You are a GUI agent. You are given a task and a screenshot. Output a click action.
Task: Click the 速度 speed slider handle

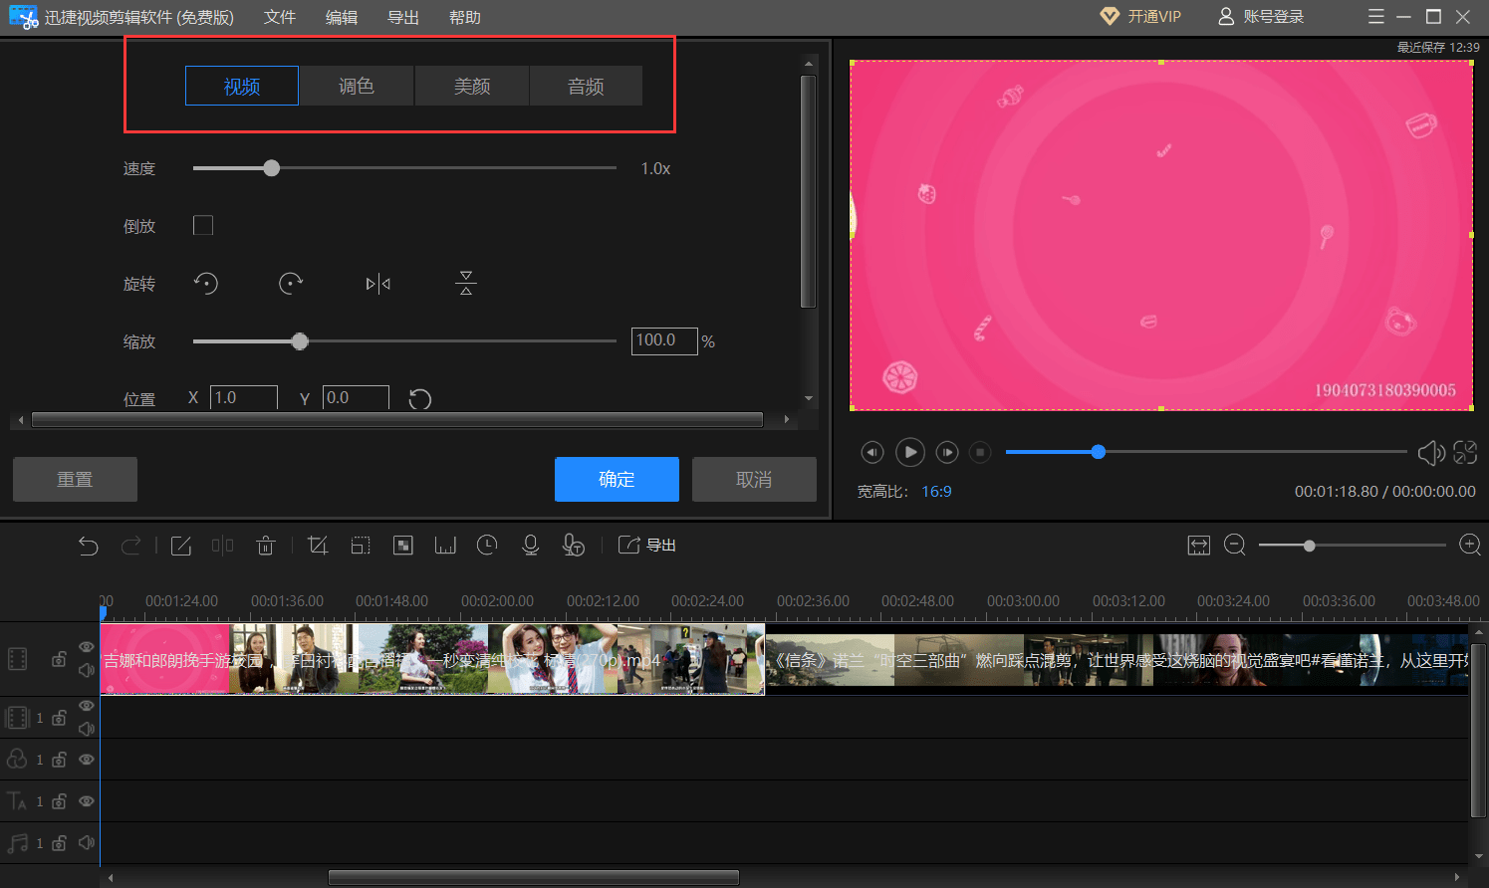272,168
